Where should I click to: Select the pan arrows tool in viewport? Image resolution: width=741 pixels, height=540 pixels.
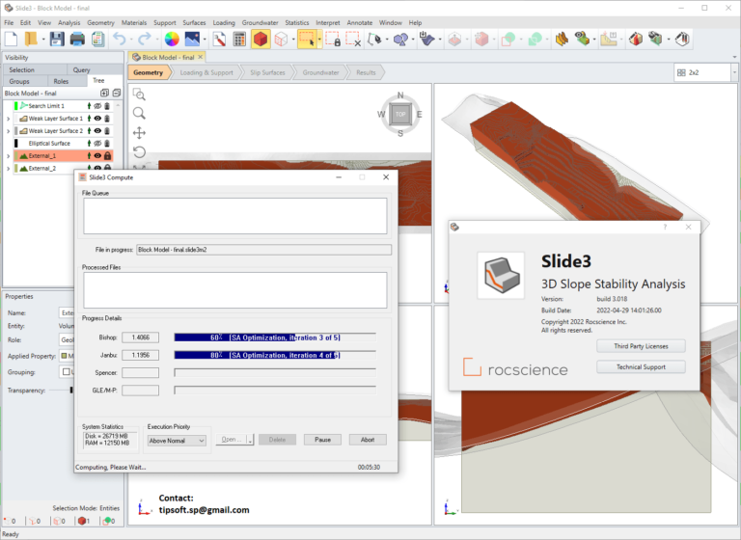(x=139, y=133)
